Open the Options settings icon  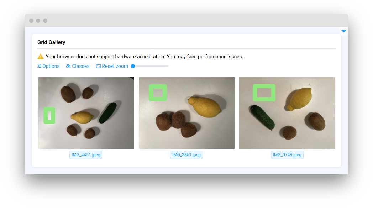[x=39, y=66]
